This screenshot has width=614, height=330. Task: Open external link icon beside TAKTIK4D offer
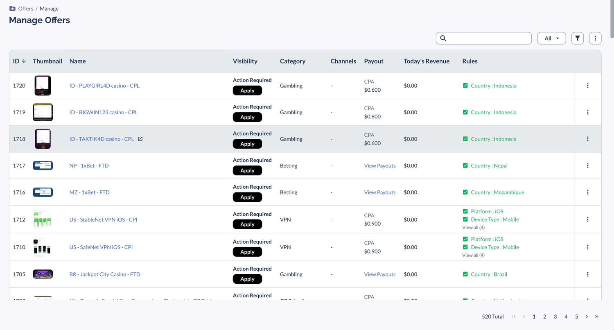140,139
